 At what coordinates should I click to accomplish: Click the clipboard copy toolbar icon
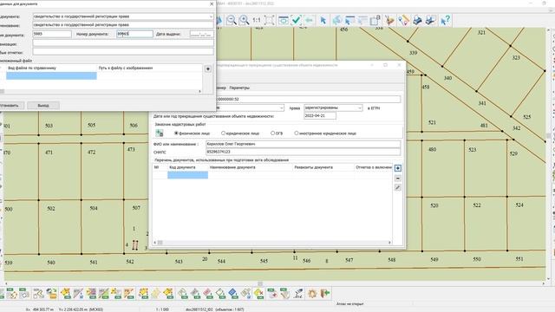(x=375, y=20)
